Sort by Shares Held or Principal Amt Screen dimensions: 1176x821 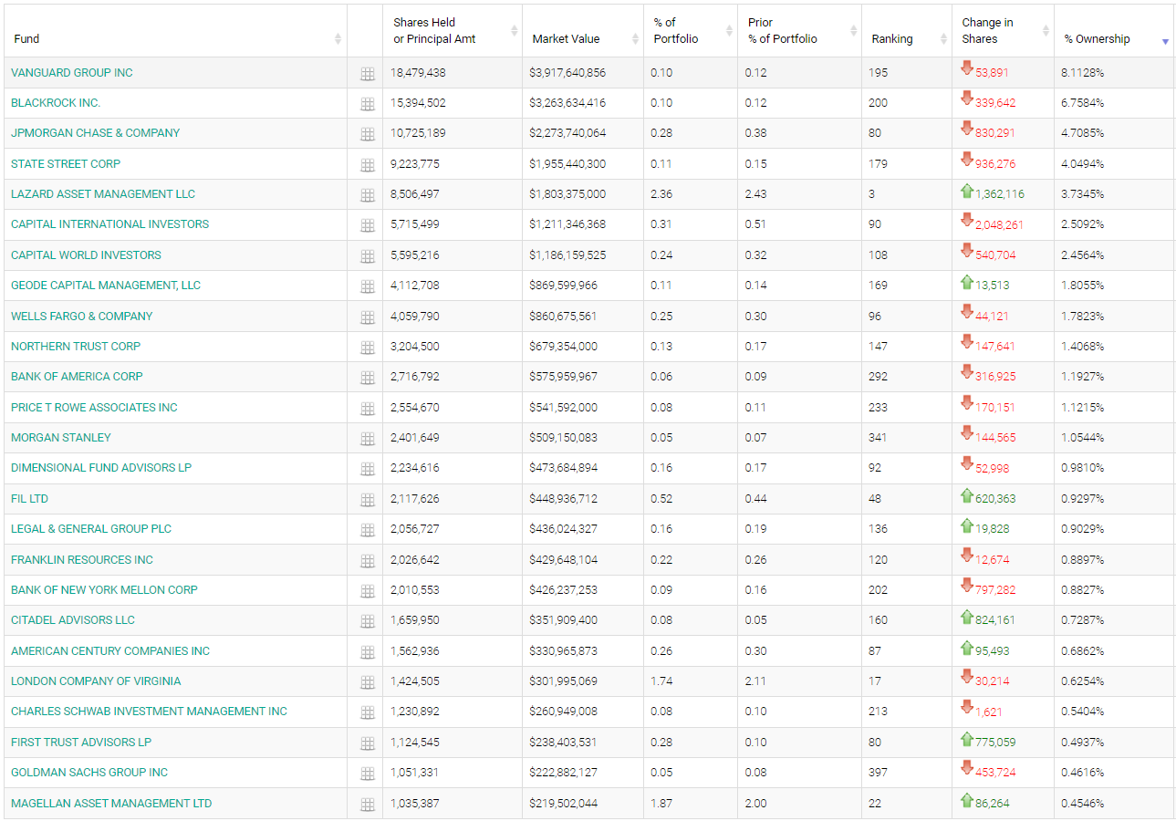point(453,31)
